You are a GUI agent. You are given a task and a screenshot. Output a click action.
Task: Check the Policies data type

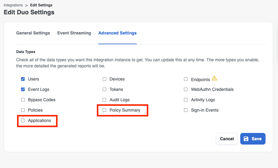click(x=23, y=110)
